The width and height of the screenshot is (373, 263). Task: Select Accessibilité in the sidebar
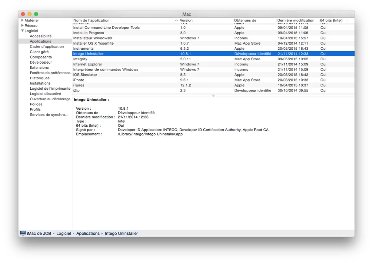tap(40, 36)
